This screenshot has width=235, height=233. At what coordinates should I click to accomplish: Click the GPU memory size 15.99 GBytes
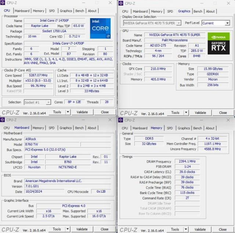[213, 69]
